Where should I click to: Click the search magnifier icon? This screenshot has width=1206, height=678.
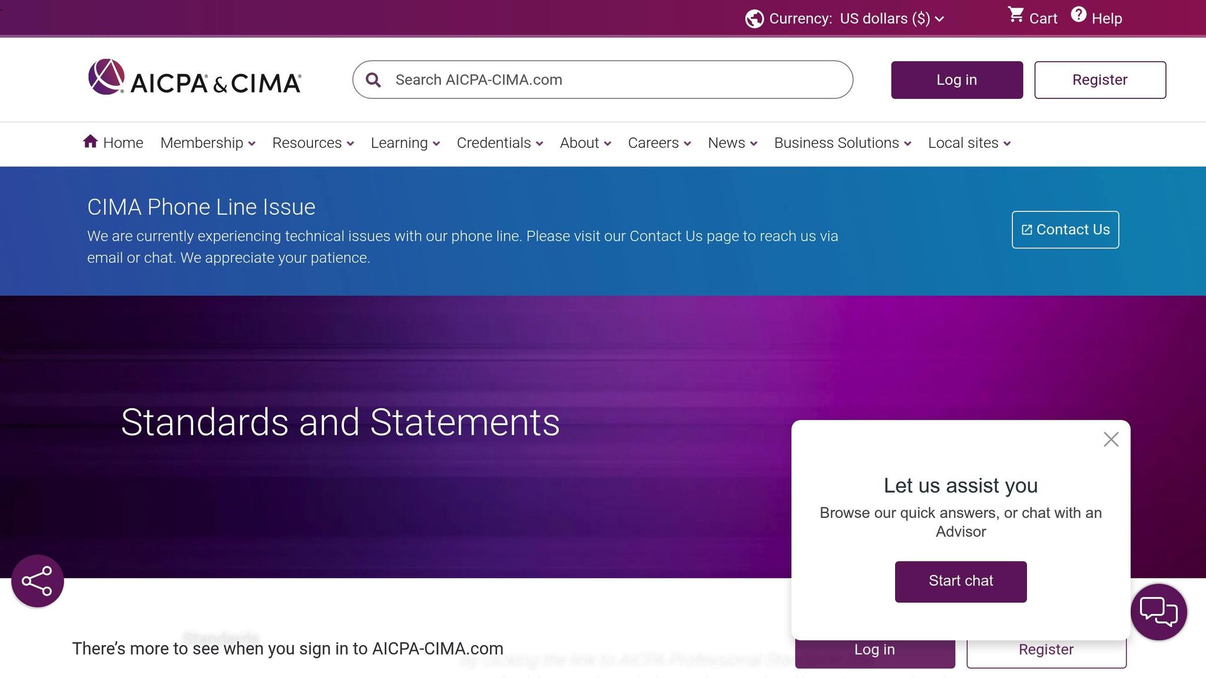[373, 79]
